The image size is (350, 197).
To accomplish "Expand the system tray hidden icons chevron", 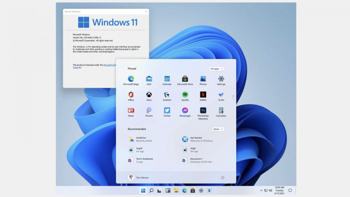I will click(x=261, y=191).
